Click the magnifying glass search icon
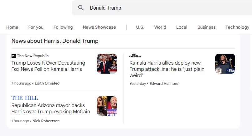Screen dimensions: 252x136 pyautogui.click(x=81, y=8)
